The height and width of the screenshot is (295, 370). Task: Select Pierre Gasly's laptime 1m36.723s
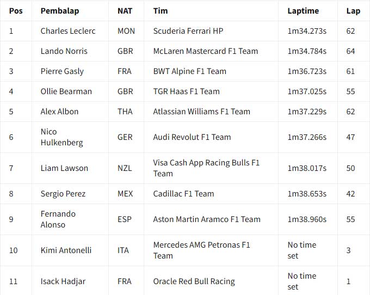[307, 71]
